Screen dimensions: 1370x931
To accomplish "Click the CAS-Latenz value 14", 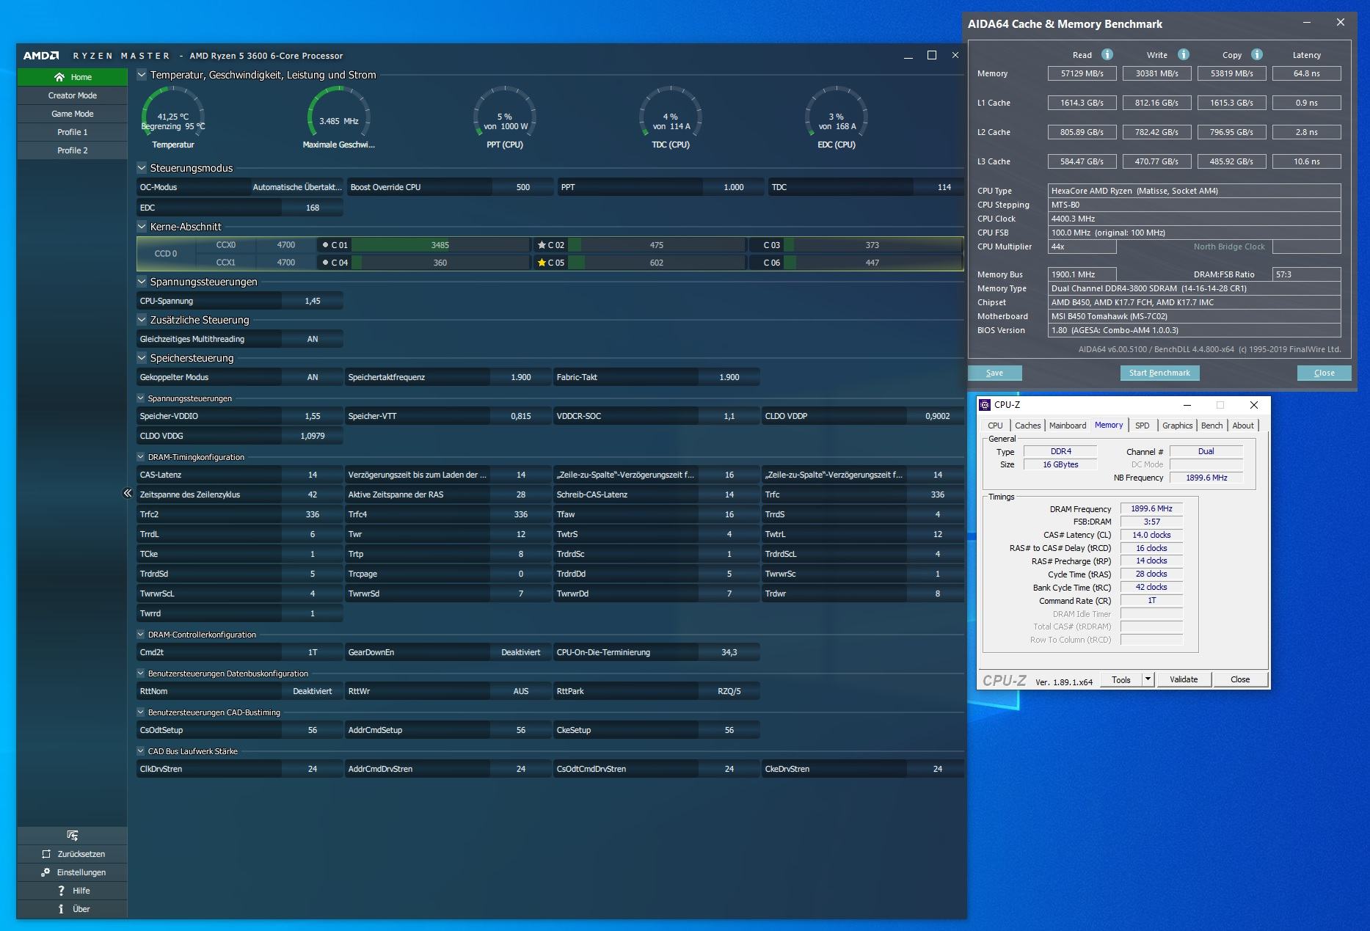I will point(313,475).
